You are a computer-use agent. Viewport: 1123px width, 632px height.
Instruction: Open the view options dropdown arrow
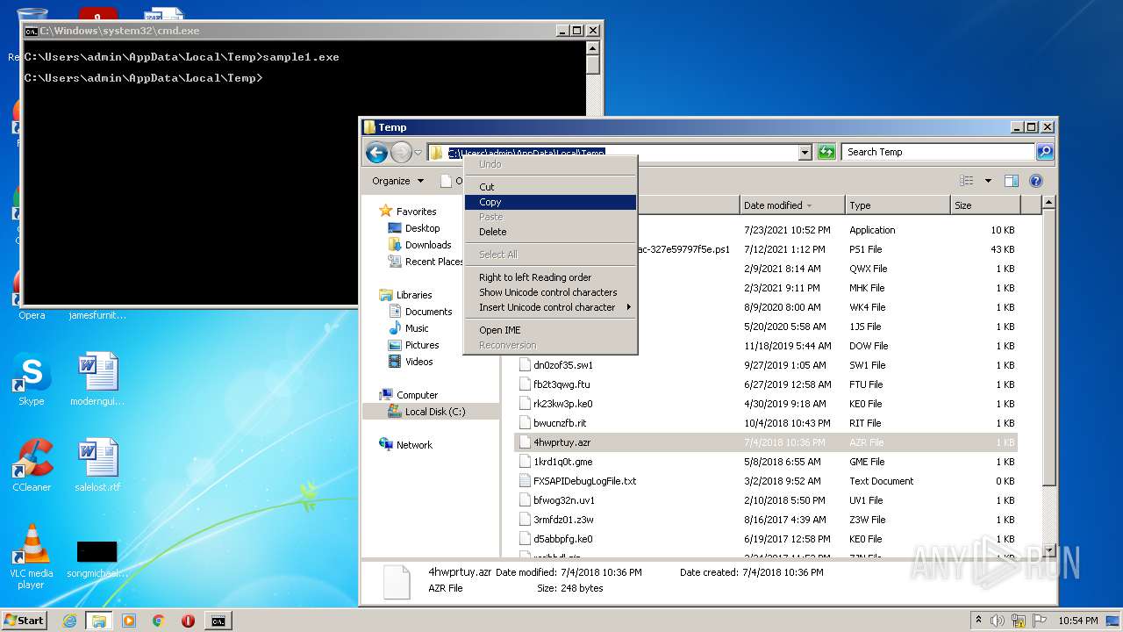(x=987, y=181)
